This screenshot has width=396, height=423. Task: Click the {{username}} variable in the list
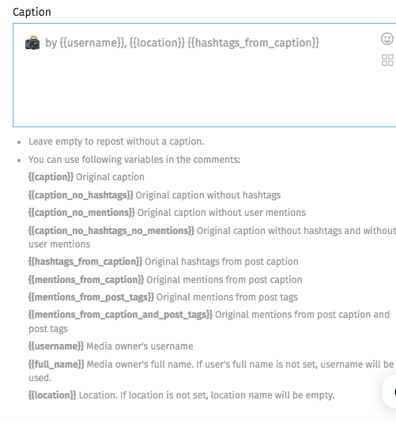coord(56,346)
